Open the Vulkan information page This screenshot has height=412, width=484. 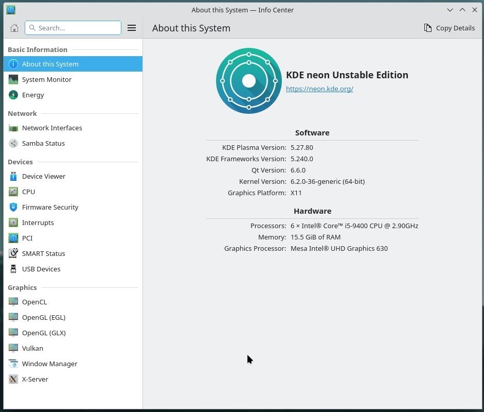pyautogui.click(x=32, y=348)
